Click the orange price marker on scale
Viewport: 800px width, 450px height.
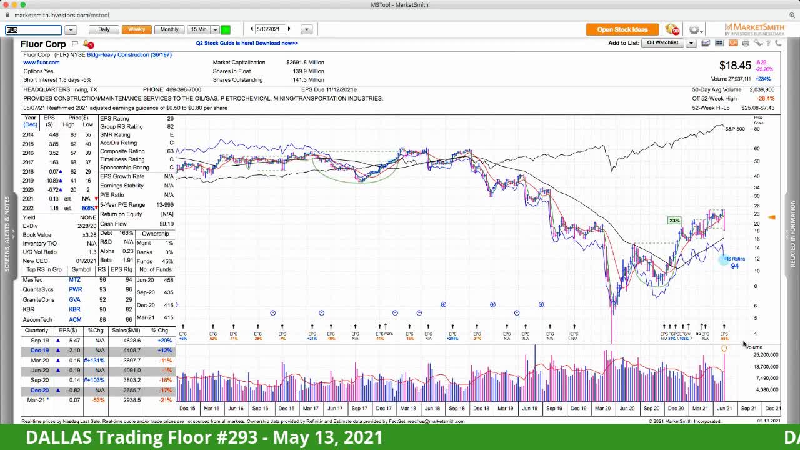772,217
